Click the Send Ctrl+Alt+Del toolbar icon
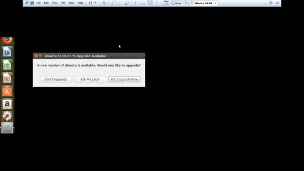The image size is (304, 171). coord(104,3)
